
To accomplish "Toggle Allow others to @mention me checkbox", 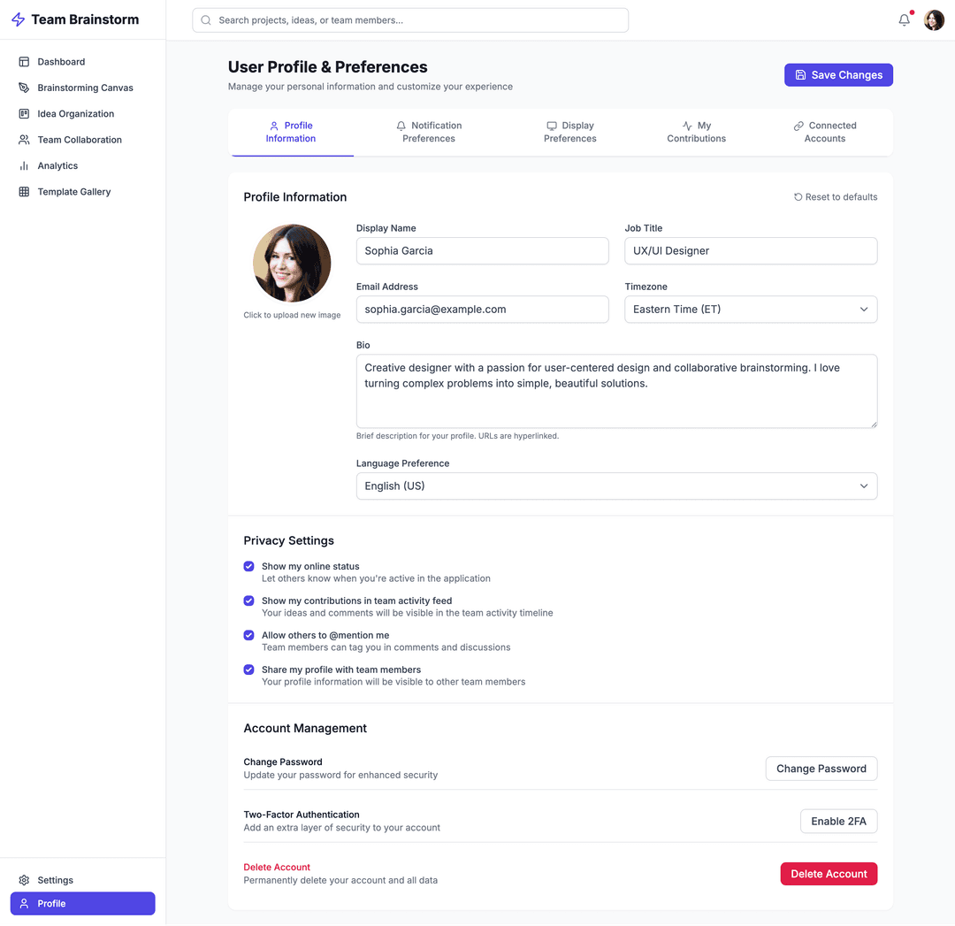I will pyautogui.click(x=249, y=635).
